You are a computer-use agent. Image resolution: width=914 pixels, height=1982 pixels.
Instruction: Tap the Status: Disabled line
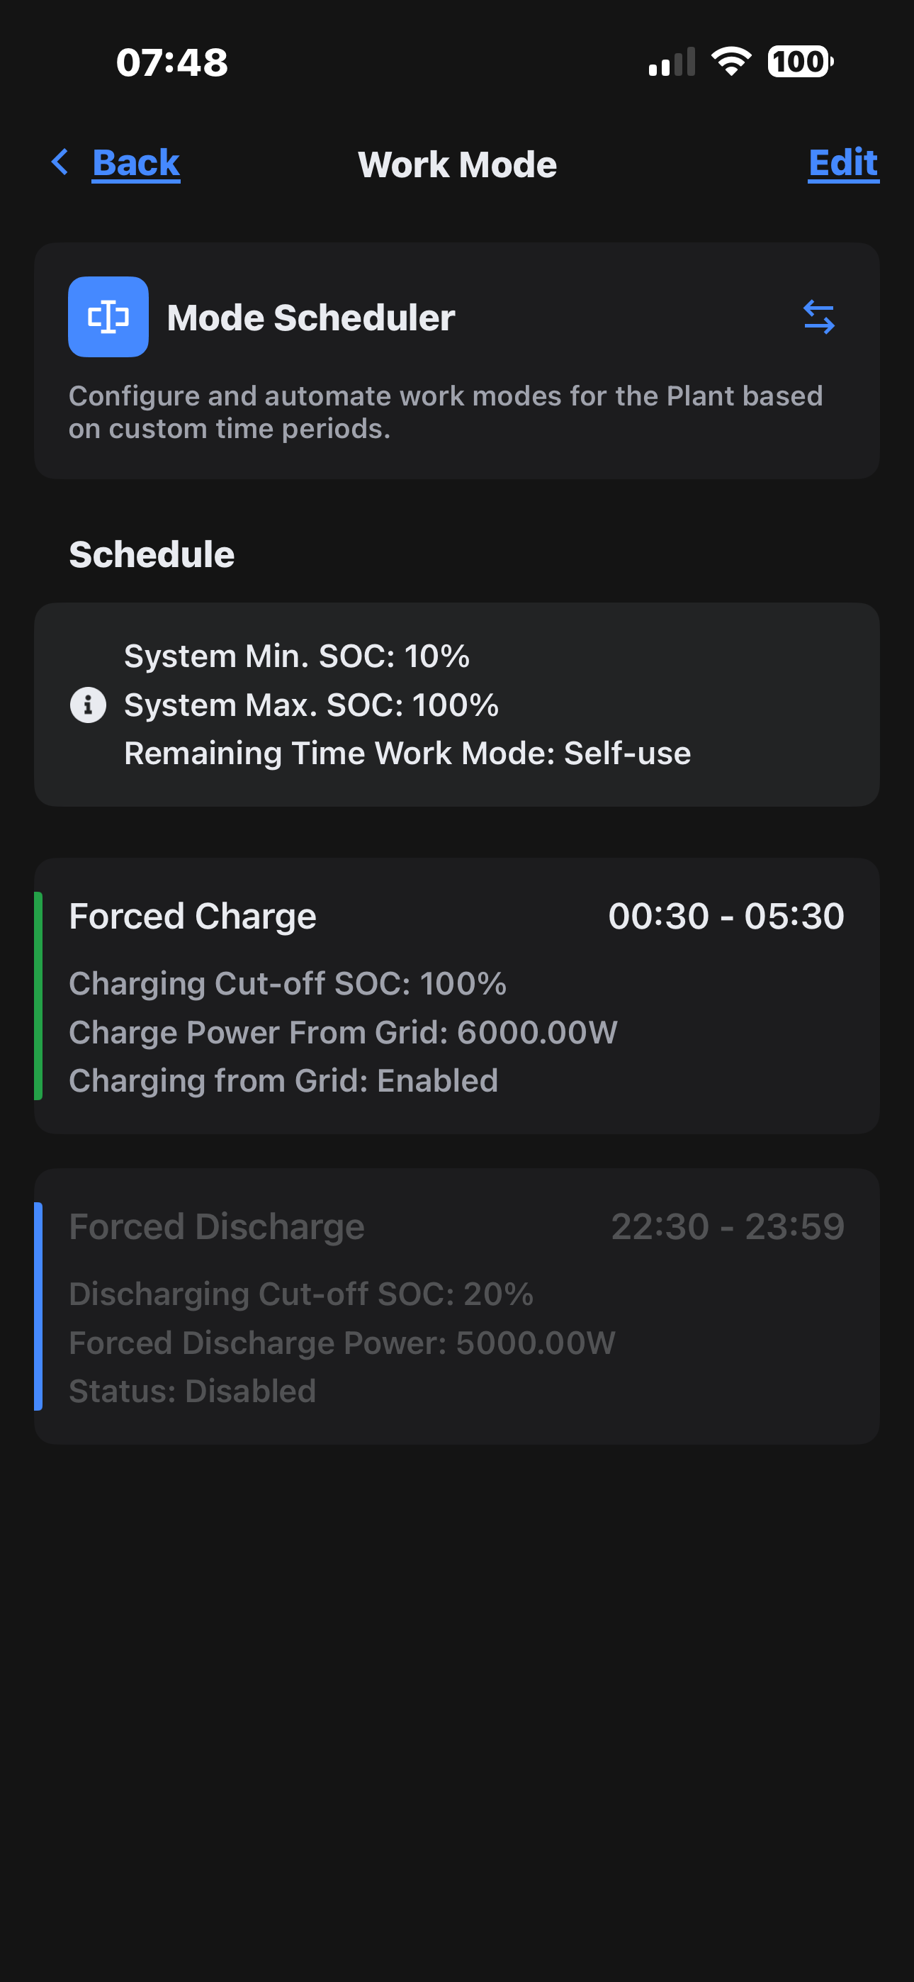[192, 1391]
